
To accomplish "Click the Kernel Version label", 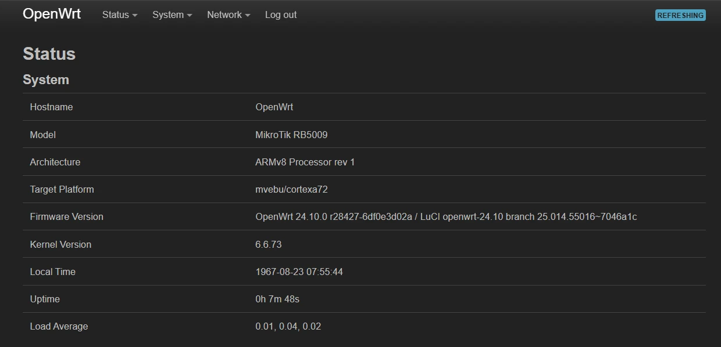I will click(60, 244).
